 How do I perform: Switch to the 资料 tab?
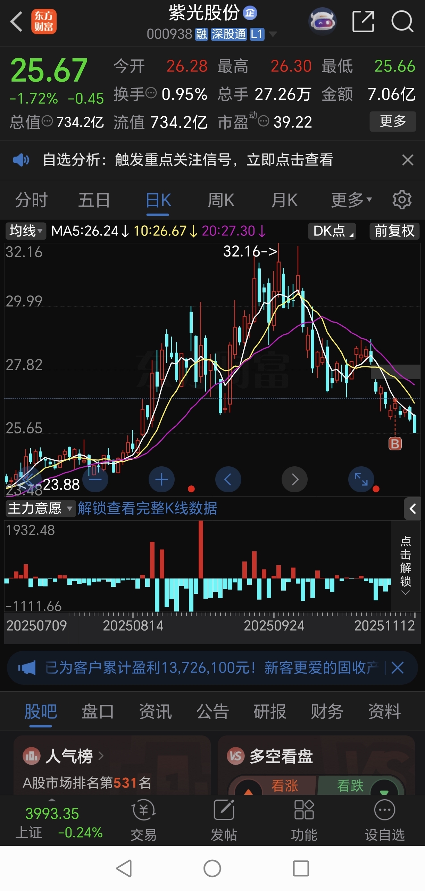(x=384, y=711)
